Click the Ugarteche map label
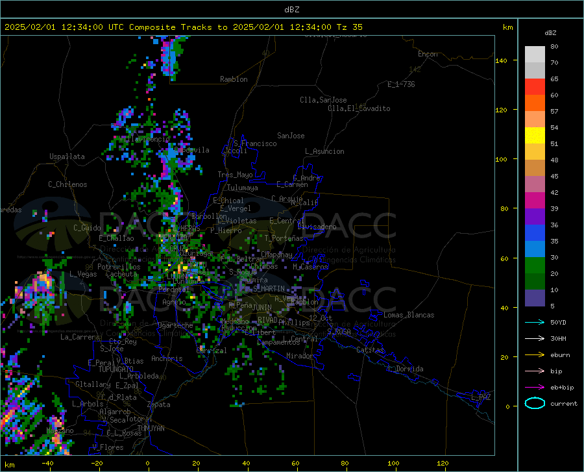The width and height of the screenshot is (584, 472). 175,325
